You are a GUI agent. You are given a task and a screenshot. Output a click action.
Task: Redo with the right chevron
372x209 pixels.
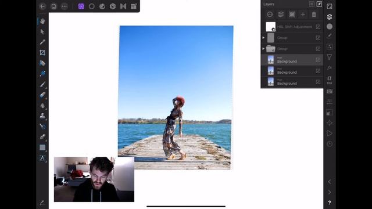[330, 192]
